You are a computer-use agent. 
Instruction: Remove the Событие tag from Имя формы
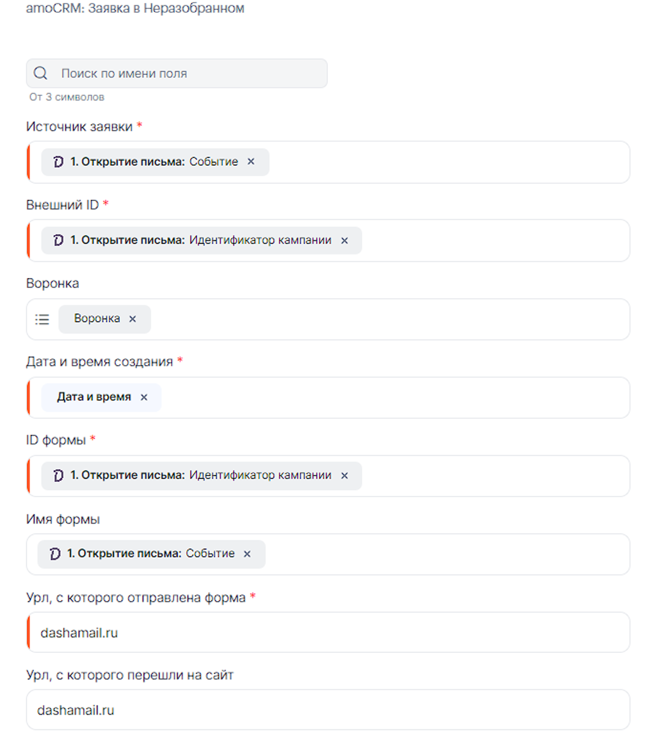(247, 554)
